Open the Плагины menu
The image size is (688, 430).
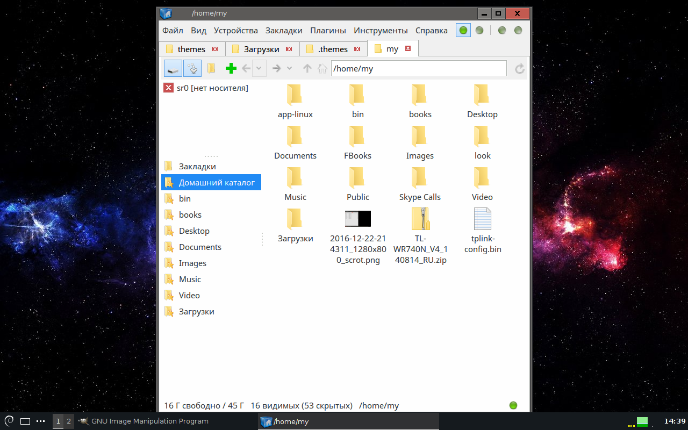coord(328,31)
